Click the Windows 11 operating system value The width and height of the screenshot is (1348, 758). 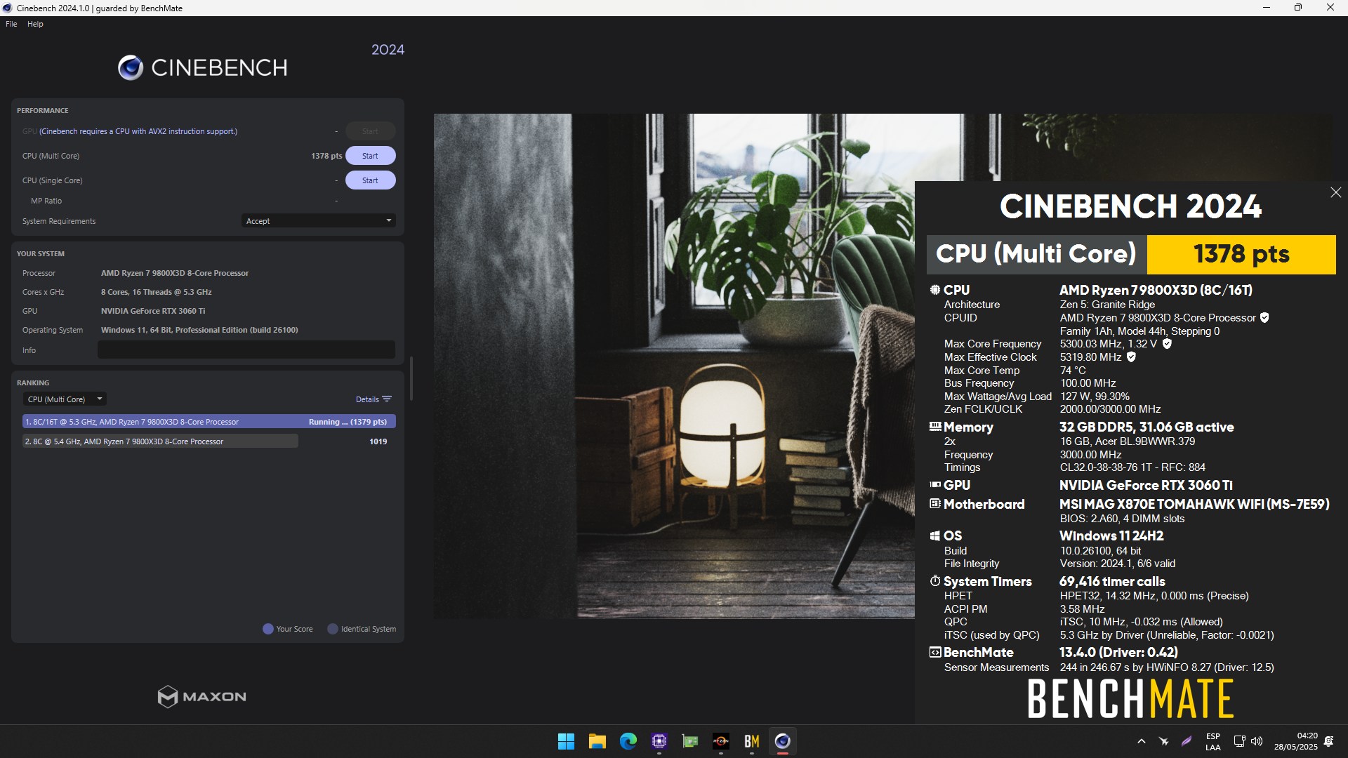click(199, 330)
